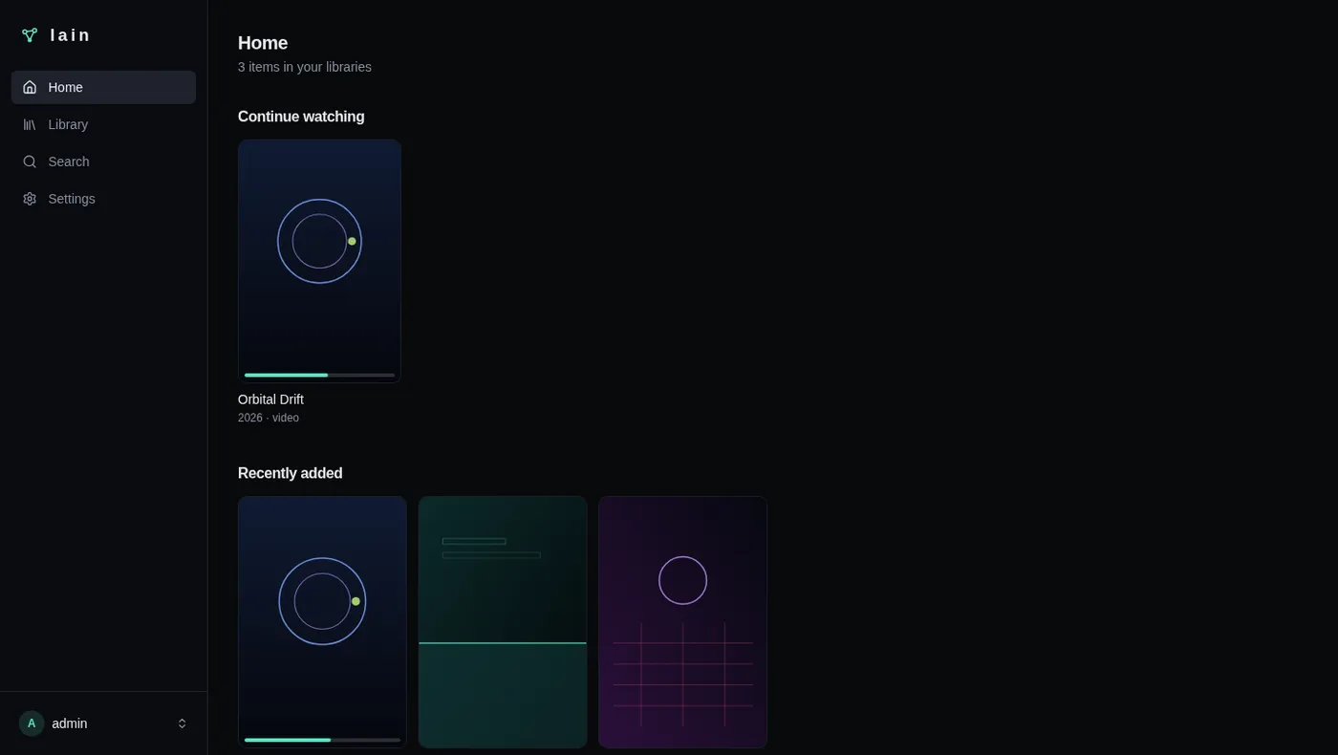
Task: Click the admin avatar circle
Action: click(32, 723)
